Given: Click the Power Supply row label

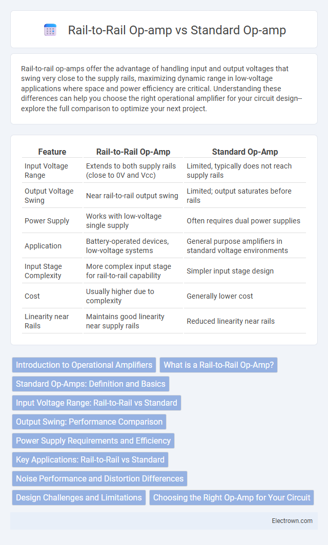Looking at the screenshot, I should click(x=47, y=221).
